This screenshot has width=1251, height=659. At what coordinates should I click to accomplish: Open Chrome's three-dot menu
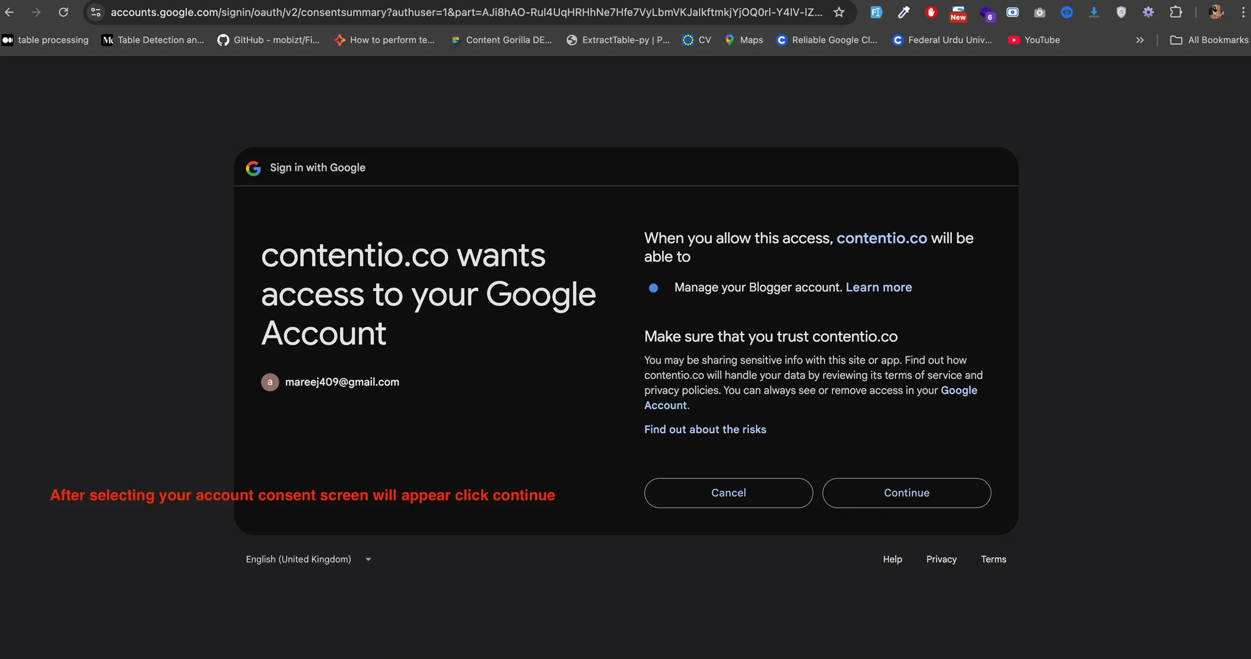tap(1243, 12)
